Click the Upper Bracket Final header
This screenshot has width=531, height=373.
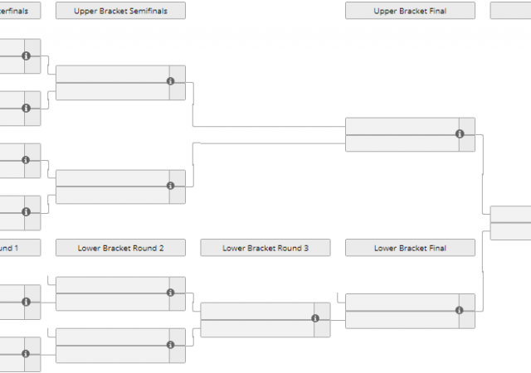coord(410,11)
